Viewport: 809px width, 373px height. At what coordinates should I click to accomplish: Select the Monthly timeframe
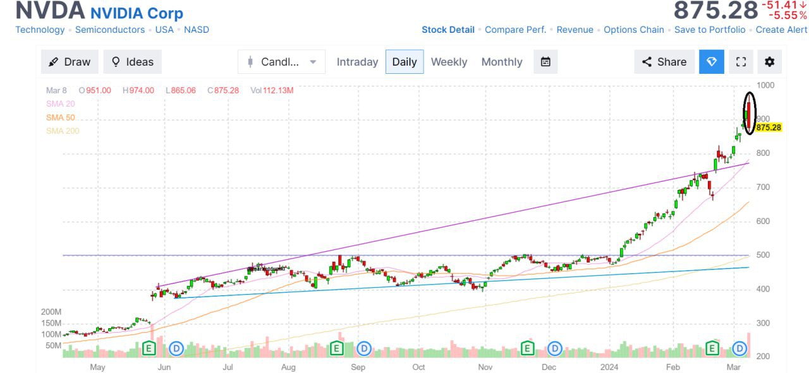point(502,62)
